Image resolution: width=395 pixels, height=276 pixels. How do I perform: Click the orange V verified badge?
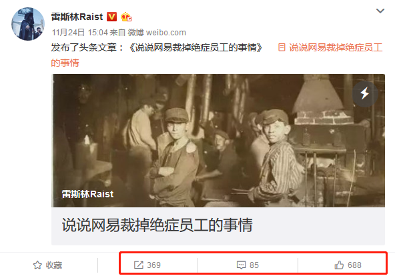click(x=112, y=17)
